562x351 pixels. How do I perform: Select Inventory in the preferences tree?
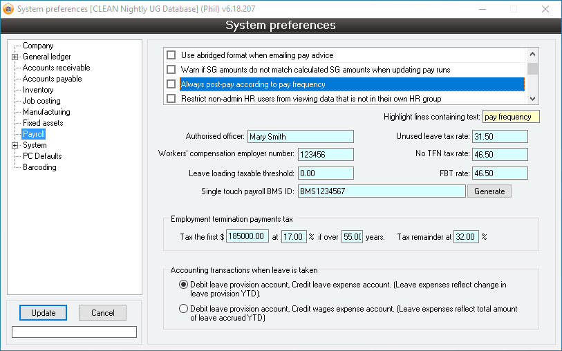38,90
